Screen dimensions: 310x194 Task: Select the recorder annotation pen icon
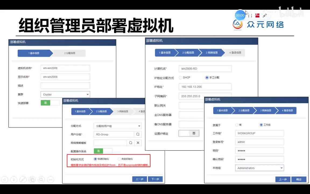[265, 15]
